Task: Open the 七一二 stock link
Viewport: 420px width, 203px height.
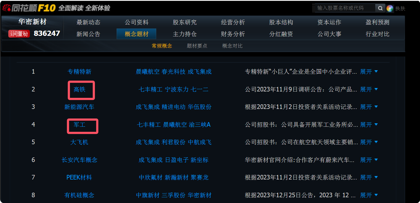Action: coord(200,89)
